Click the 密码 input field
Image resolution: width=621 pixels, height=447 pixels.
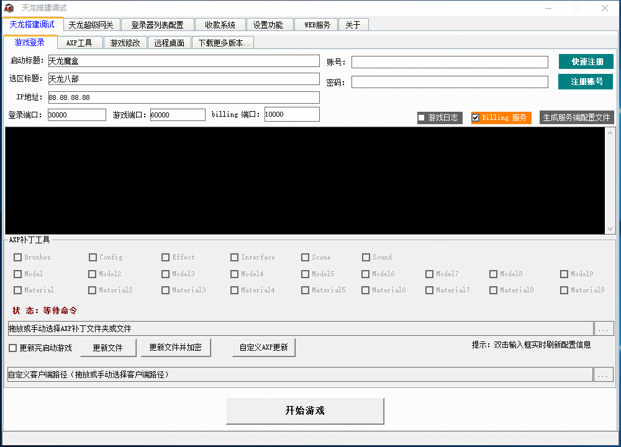(x=450, y=82)
